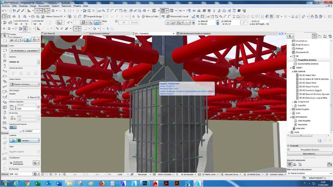Click the green surface color swatch
The height and width of the screenshot is (187, 333).
pos(19,140)
